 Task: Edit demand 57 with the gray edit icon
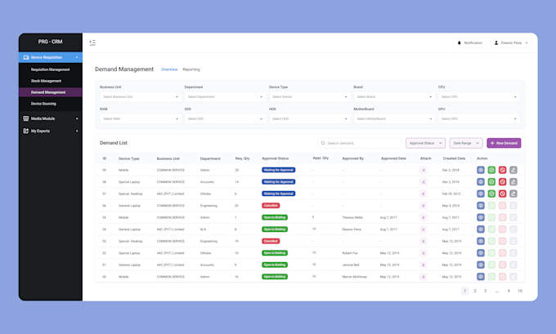pos(513,194)
